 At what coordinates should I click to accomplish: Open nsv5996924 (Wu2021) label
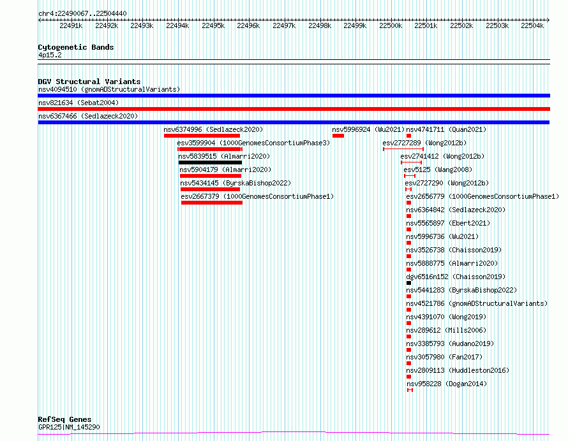tap(368, 129)
